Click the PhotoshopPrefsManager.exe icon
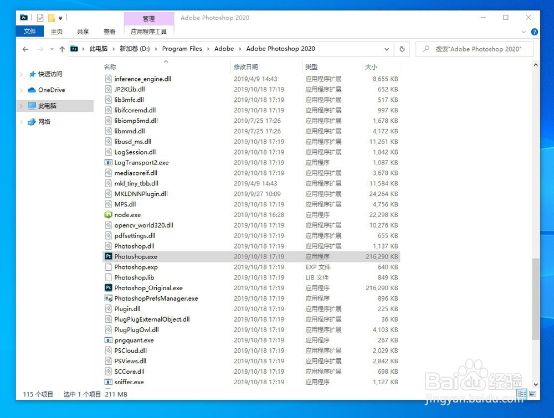Image resolution: width=554 pixels, height=418 pixels. point(109,298)
